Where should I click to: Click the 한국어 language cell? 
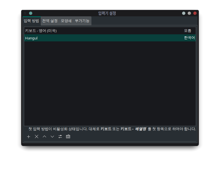[189, 38]
